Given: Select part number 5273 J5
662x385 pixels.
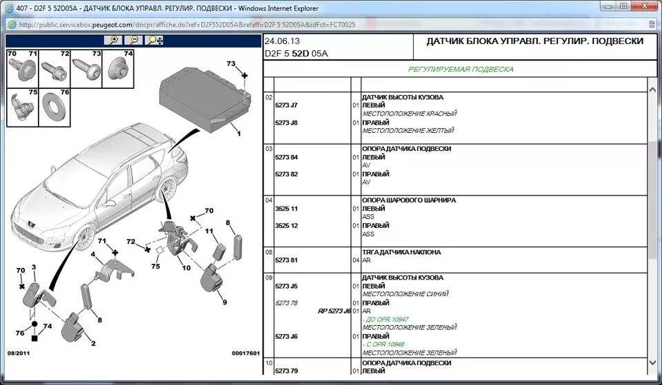Looking at the screenshot, I should pyautogui.click(x=286, y=286).
